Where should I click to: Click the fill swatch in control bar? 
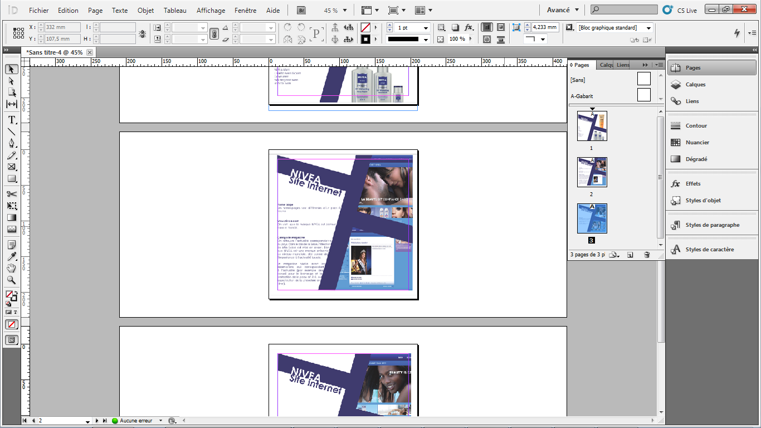pos(365,27)
